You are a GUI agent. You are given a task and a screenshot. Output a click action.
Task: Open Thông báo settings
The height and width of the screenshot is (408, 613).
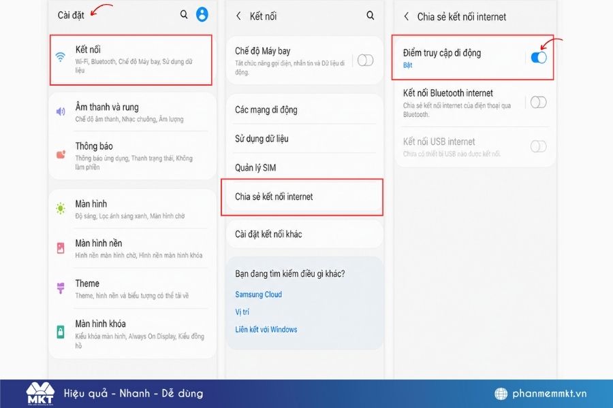(x=132, y=156)
